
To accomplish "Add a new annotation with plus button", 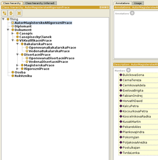I will [132, 13].
